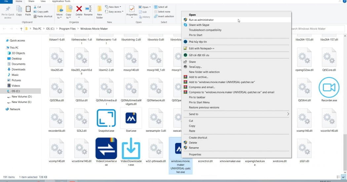Viewport: 347px width, 182px height.
Task: Select the VideoConverter.exe icon
Action: click(x=106, y=148)
